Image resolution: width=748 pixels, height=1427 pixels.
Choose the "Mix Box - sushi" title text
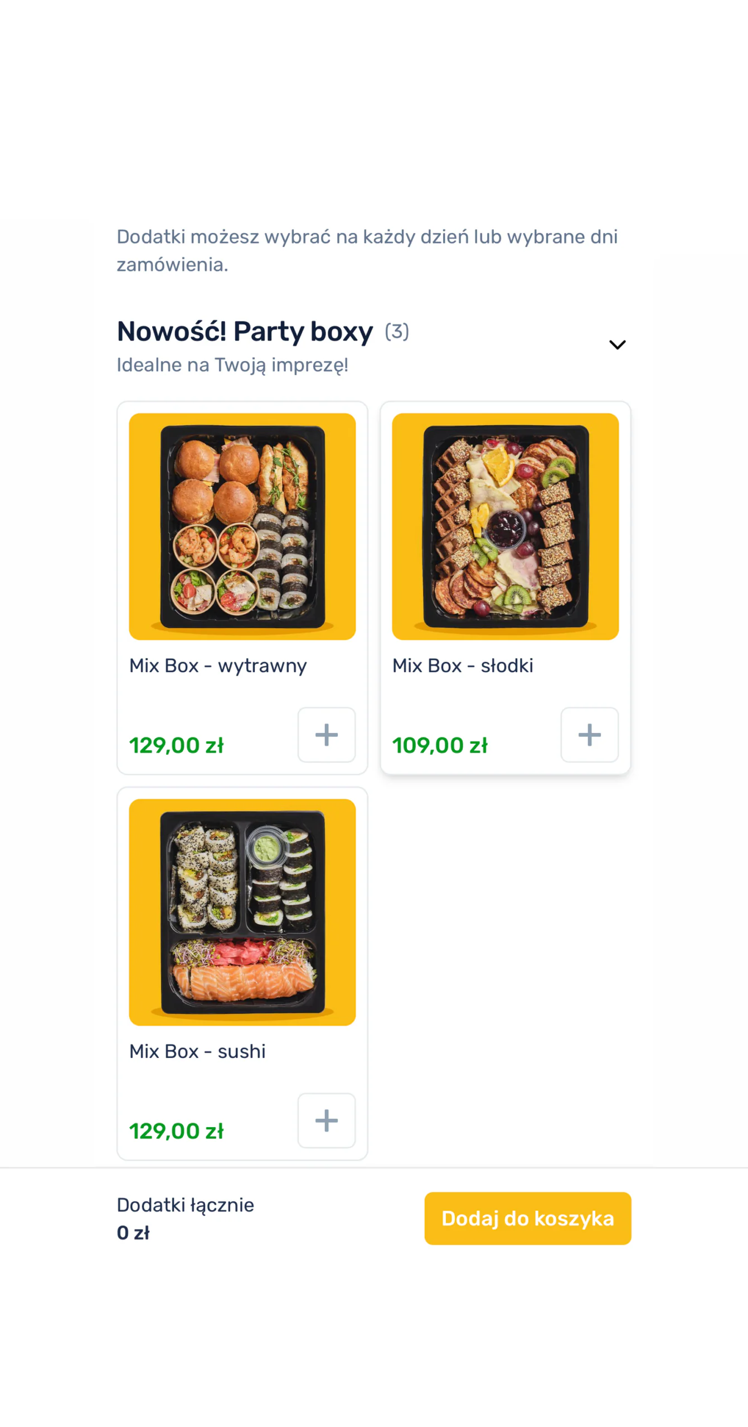(197, 1051)
